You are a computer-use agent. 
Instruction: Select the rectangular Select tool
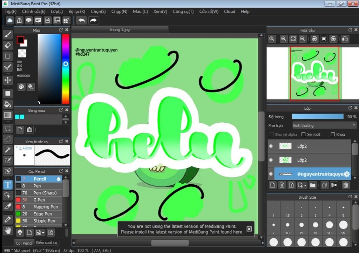click(x=8, y=128)
